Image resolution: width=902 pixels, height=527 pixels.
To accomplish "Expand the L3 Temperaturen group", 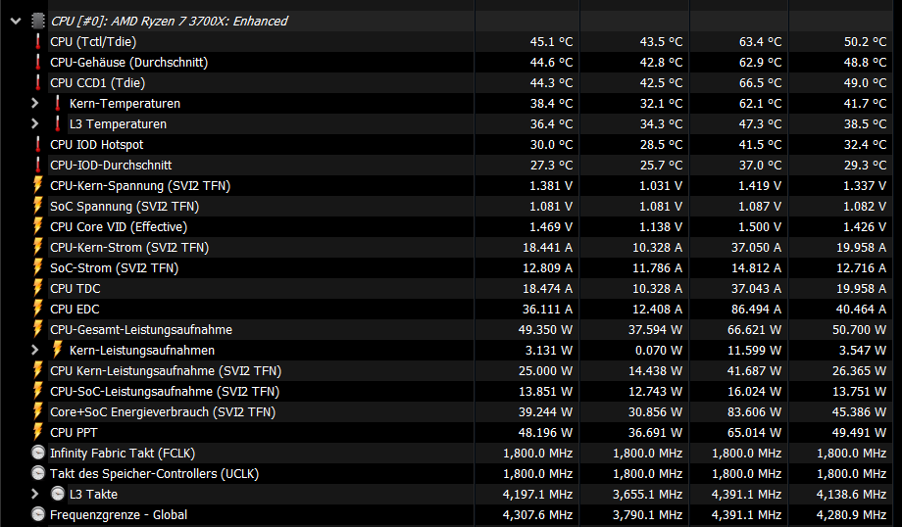I will click(35, 124).
